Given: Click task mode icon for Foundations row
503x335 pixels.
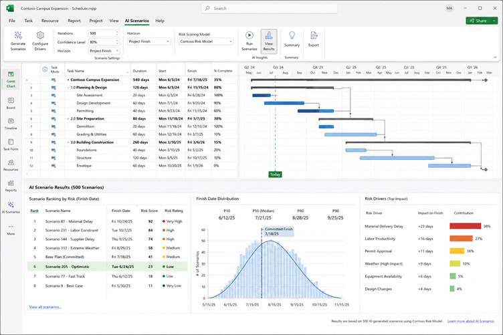Looking at the screenshot, I should 54,150.
